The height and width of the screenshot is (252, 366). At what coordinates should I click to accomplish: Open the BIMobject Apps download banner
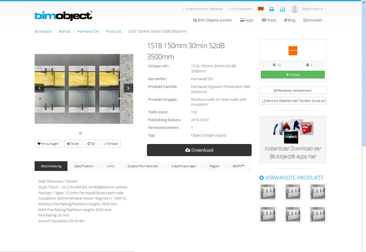[293, 139]
